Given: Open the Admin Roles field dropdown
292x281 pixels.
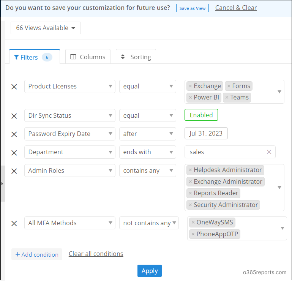Looking at the screenshot, I should click(69, 170).
